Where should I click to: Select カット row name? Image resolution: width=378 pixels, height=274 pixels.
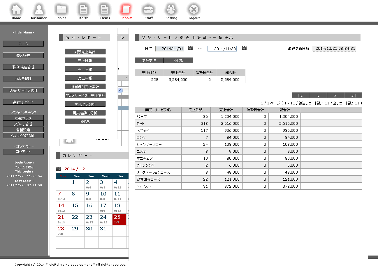tap(140, 124)
